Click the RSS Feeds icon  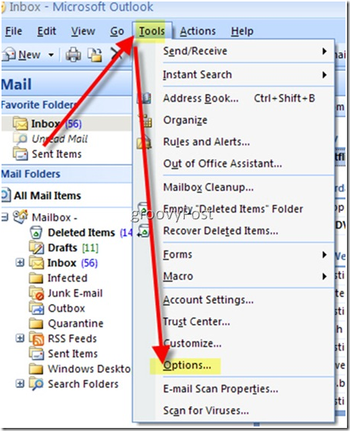[37, 338]
